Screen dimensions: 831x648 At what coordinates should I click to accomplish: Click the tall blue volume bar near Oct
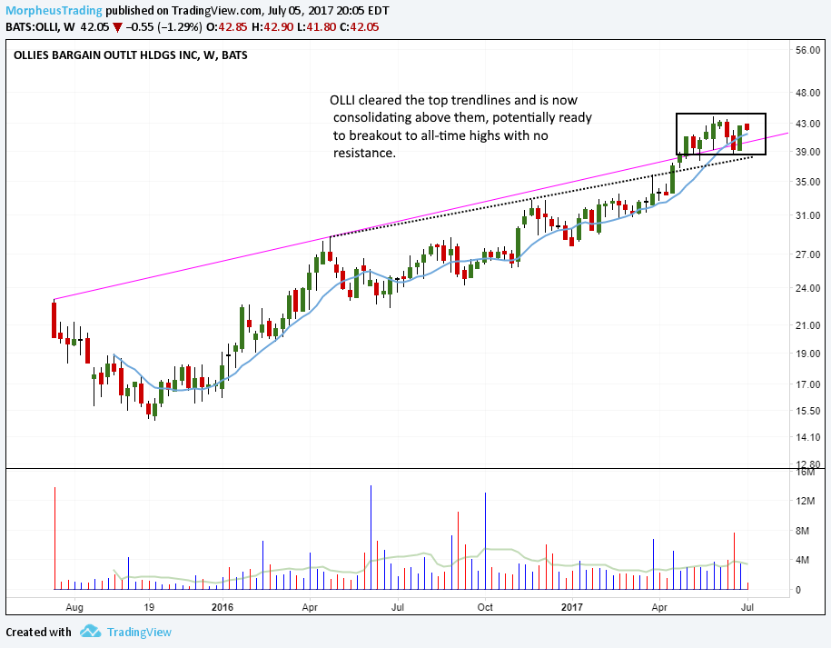point(485,541)
